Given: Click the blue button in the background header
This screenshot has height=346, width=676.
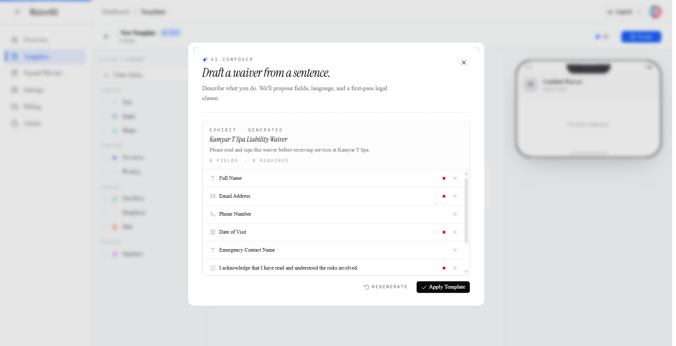Looking at the screenshot, I should [x=641, y=37].
